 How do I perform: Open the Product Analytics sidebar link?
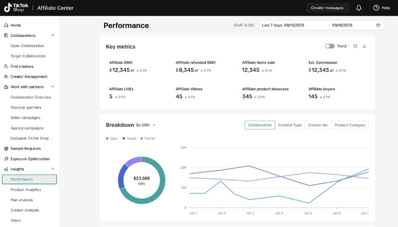point(26,190)
